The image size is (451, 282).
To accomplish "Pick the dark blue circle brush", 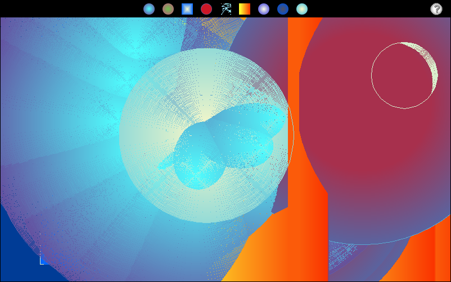I will click(283, 9).
